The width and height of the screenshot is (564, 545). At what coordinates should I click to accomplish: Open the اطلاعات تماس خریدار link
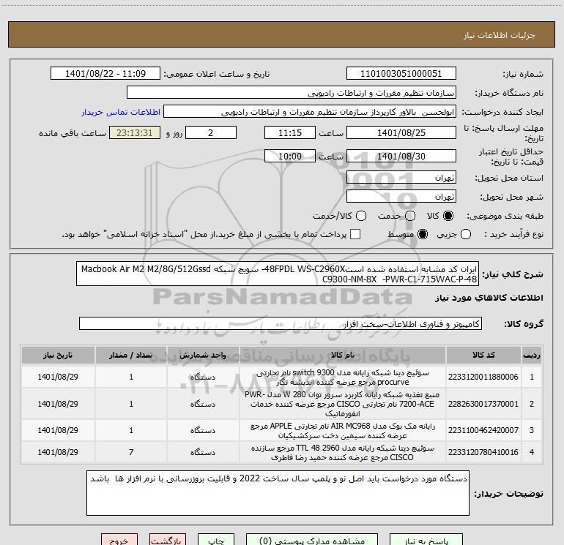point(121,112)
